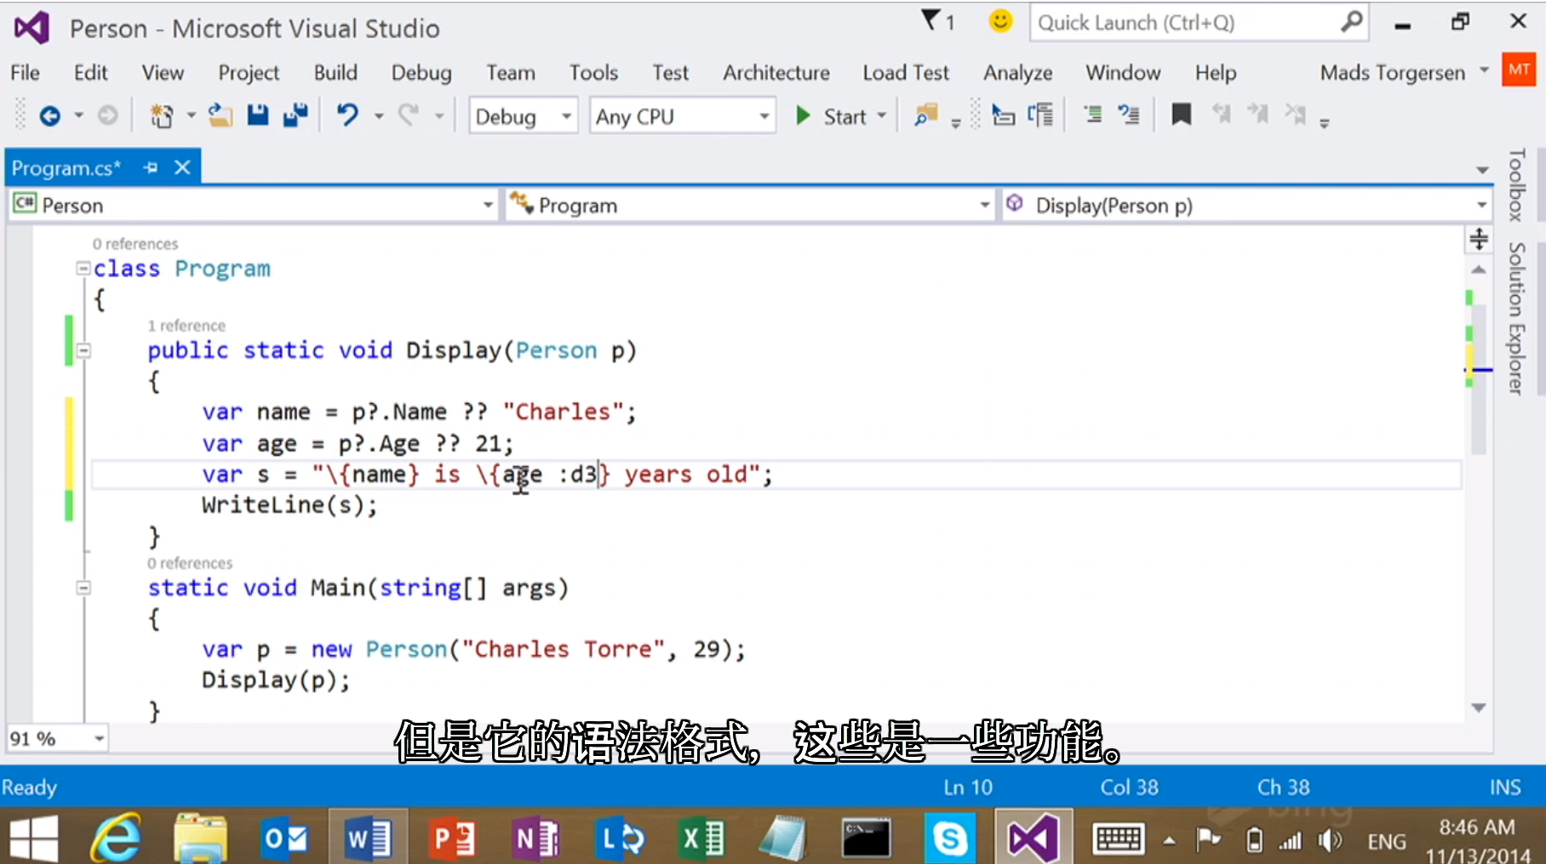Click the Next Bookmark icon

tap(1257, 115)
